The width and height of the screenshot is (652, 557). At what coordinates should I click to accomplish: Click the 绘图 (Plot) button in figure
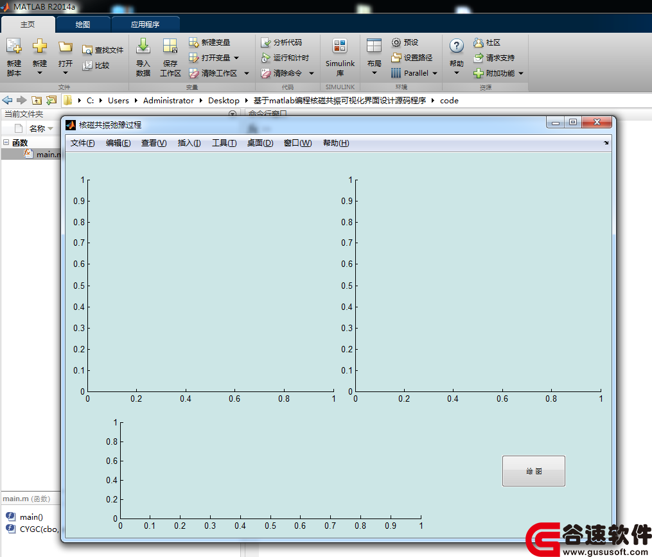534,471
